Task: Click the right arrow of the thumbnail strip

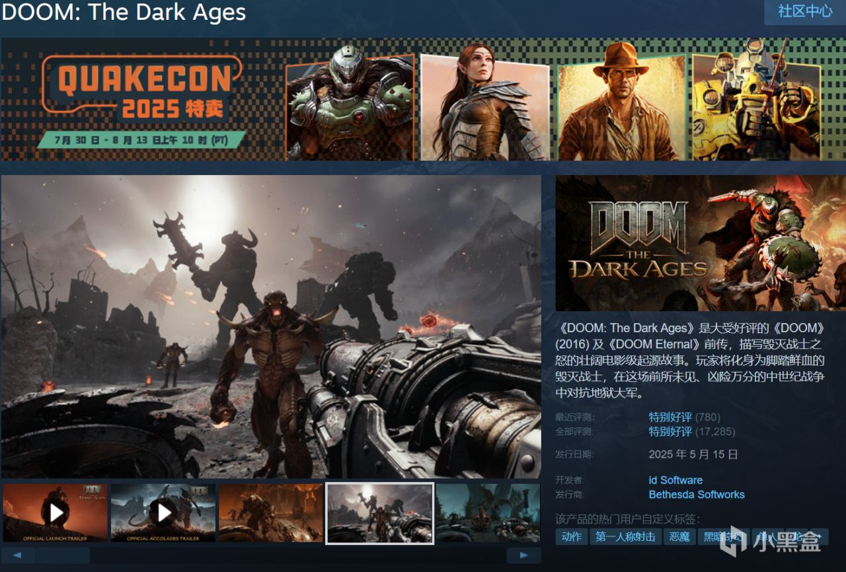Action: (524, 555)
